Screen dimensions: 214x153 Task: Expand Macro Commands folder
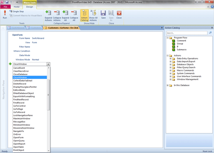tap(170, 71)
